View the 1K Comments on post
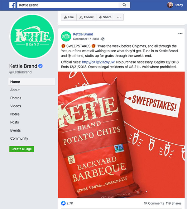Screen dimensions: 187x209 click(154, 203)
